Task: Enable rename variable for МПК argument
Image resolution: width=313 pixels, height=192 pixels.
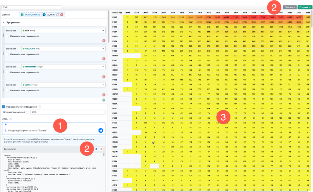Action: tap(8, 36)
